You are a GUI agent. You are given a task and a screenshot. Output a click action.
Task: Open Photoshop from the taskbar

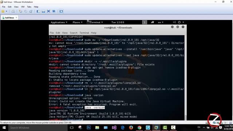(89, 128)
